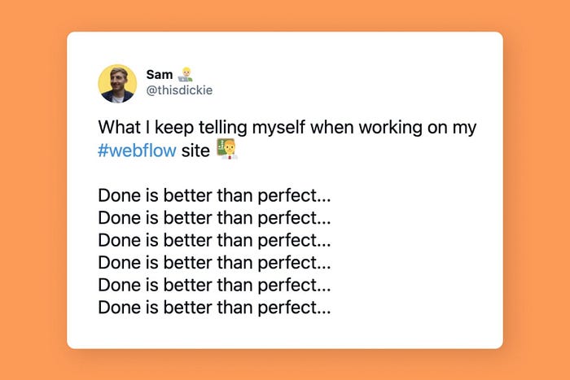570x380 pixels.
Task: Click the fourth "Done is better than perfect..." line
Action: coord(214,263)
